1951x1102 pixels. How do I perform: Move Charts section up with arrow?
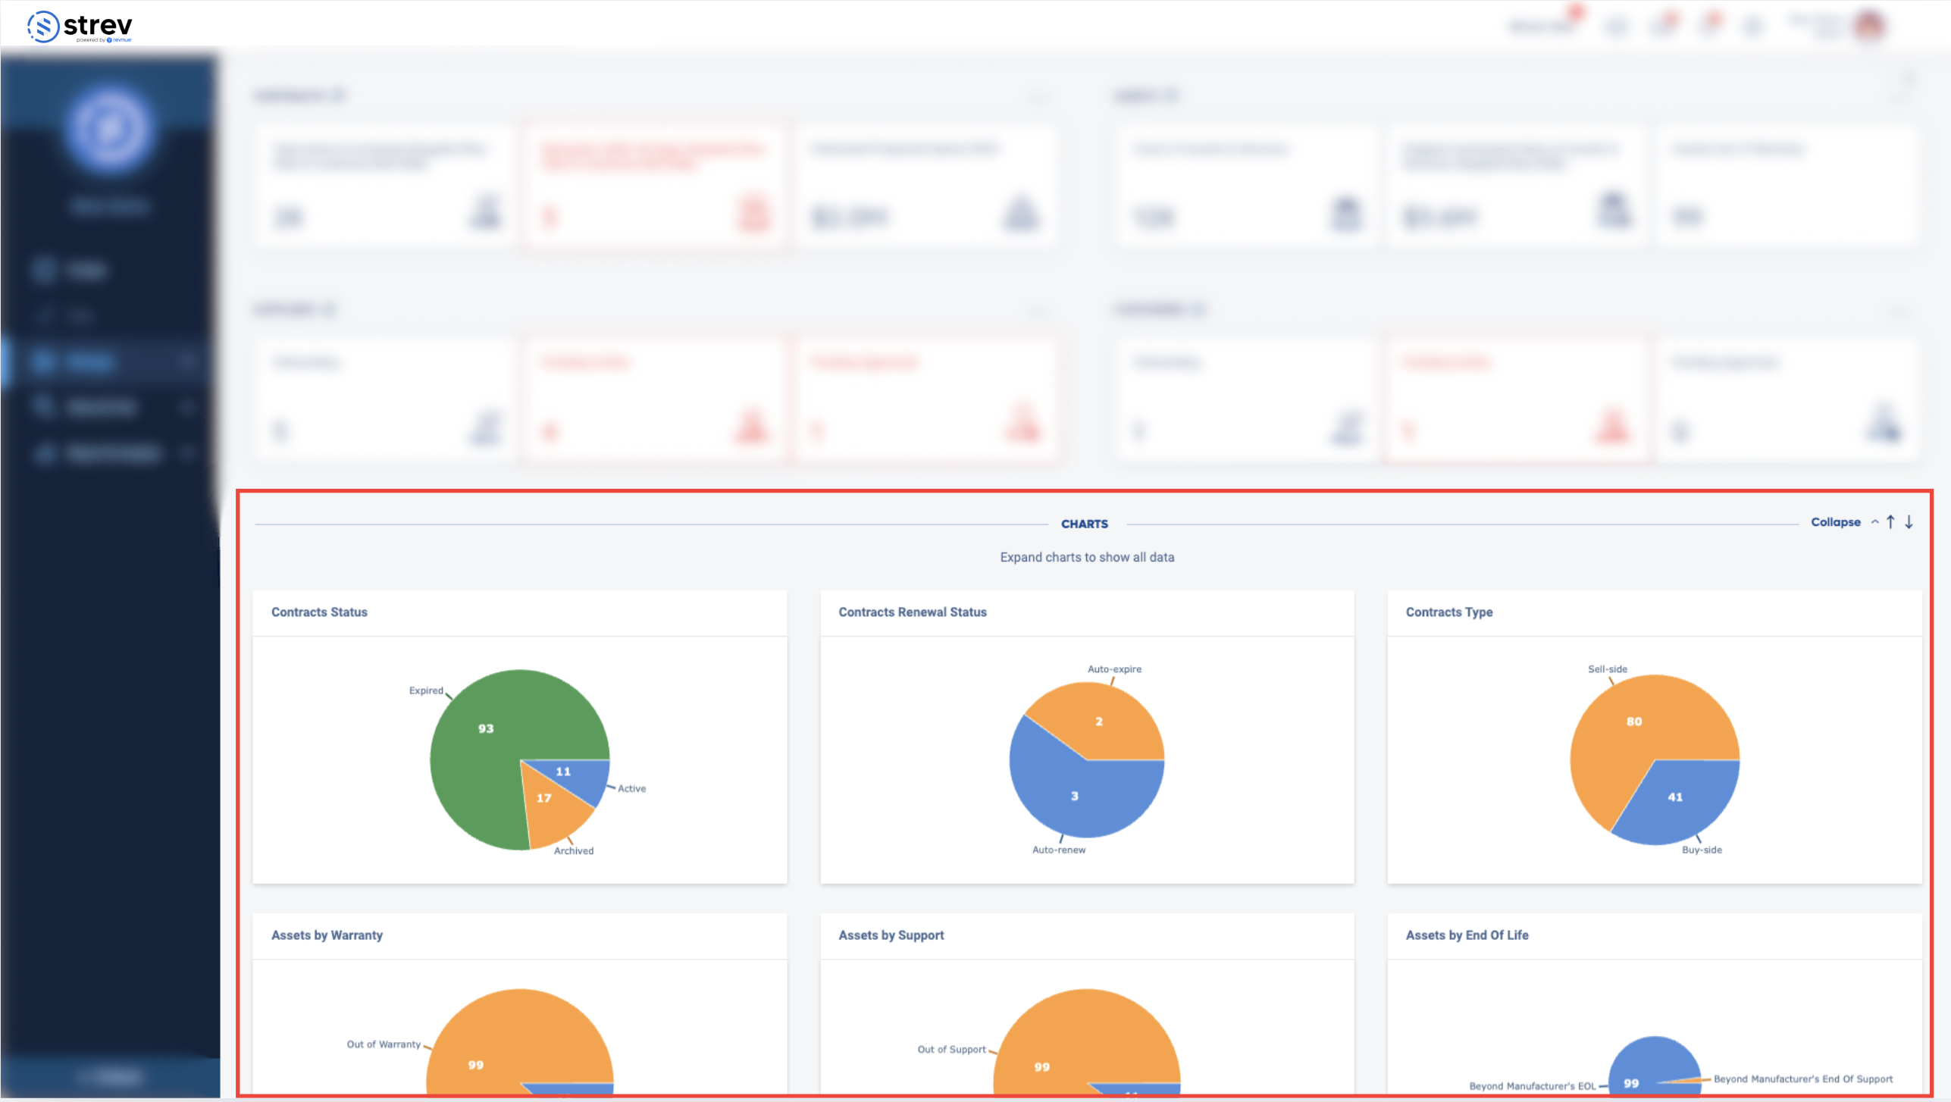coord(1890,522)
